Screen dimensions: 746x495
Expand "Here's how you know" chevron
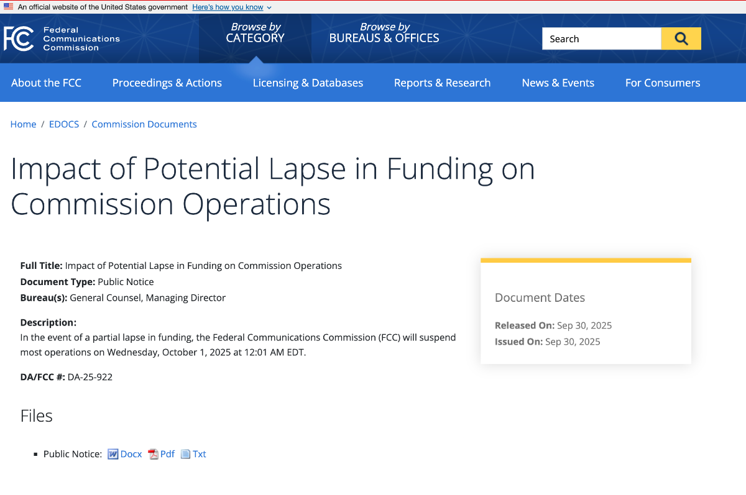(269, 7)
